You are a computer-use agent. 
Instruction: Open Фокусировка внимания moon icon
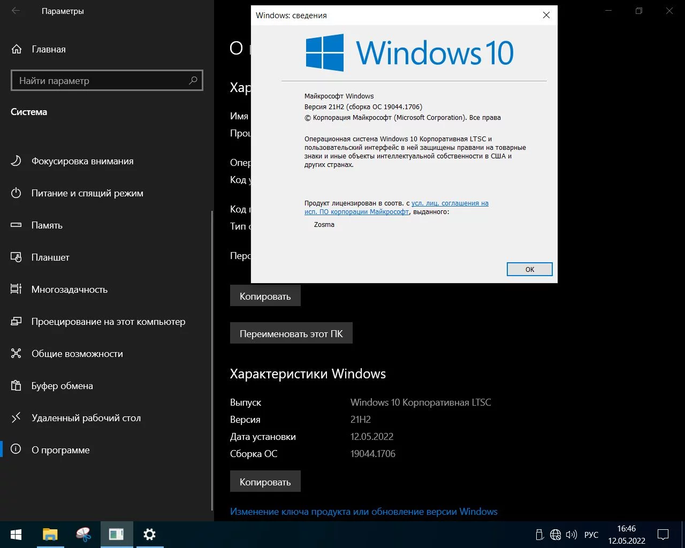16,161
